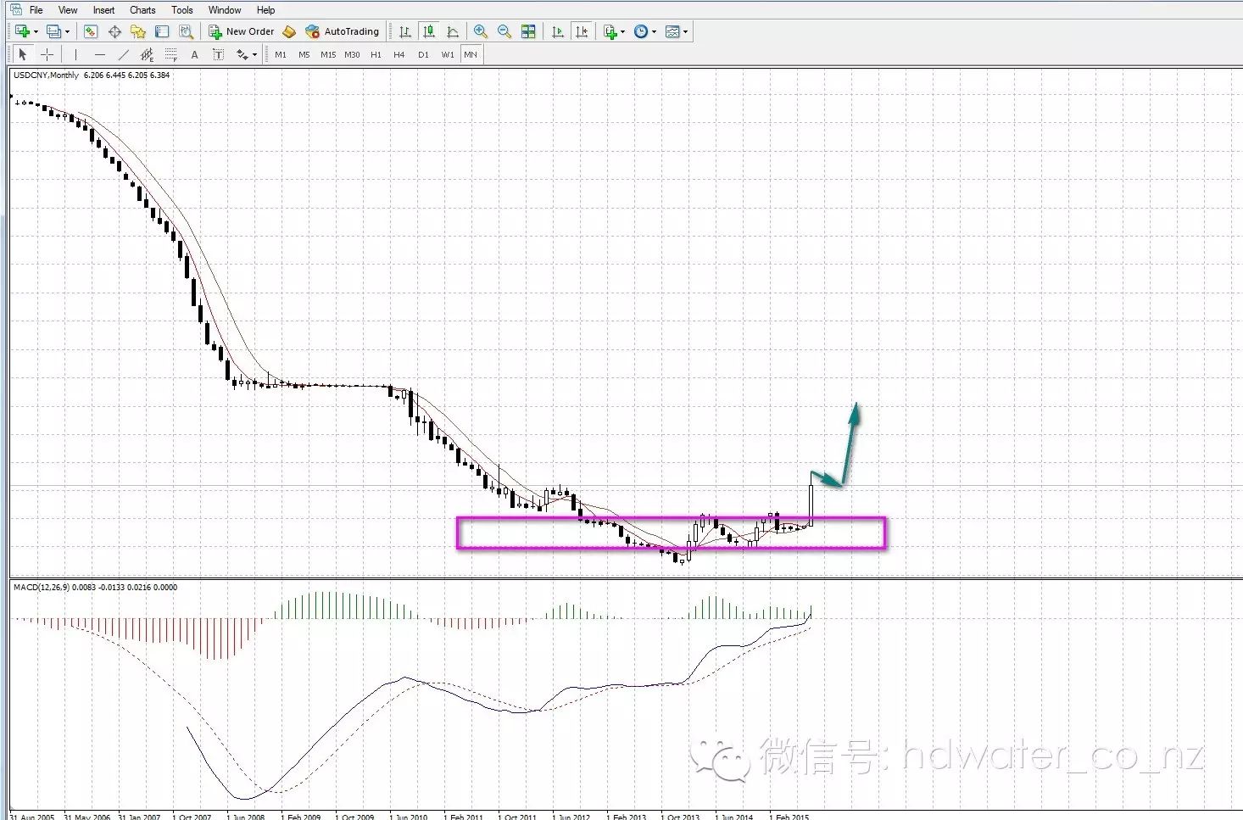The width and height of the screenshot is (1243, 820).
Task: Switch to candlesticks chart display
Action: (x=429, y=31)
